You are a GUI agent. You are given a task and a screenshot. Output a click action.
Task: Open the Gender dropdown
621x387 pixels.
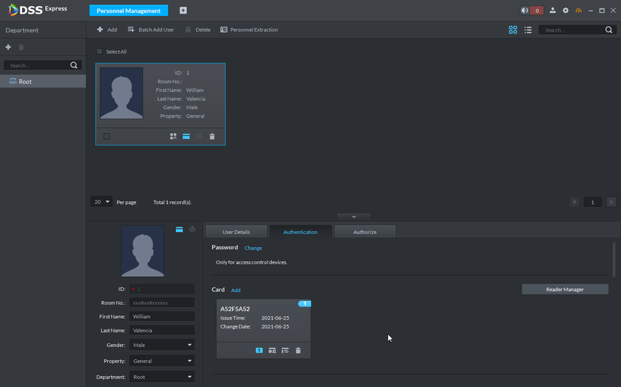coord(161,345)
